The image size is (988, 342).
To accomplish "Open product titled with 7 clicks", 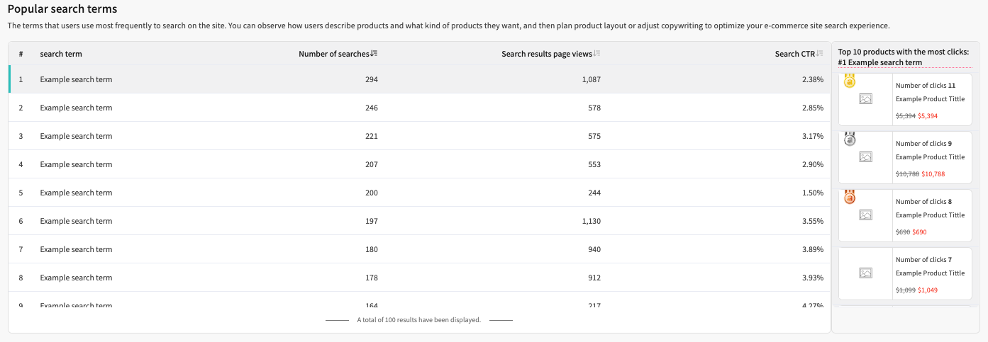I will tap(930, 273).
